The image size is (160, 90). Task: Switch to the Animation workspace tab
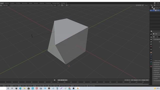point(36,3)
